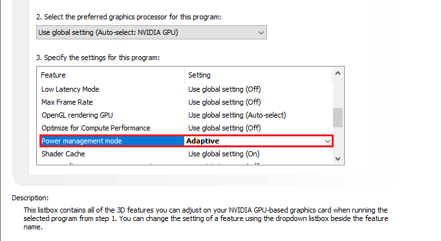Click the Max Frame Rate setting value

click(224, 102)
